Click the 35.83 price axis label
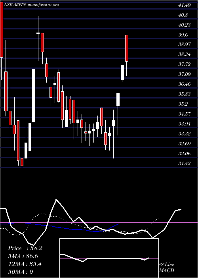Screen dimensions: 198x278 (185, 94)
